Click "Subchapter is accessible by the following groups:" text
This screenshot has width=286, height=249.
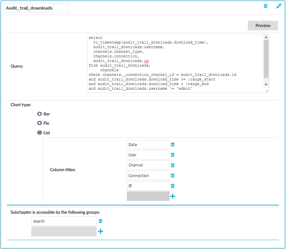point(55,212)
